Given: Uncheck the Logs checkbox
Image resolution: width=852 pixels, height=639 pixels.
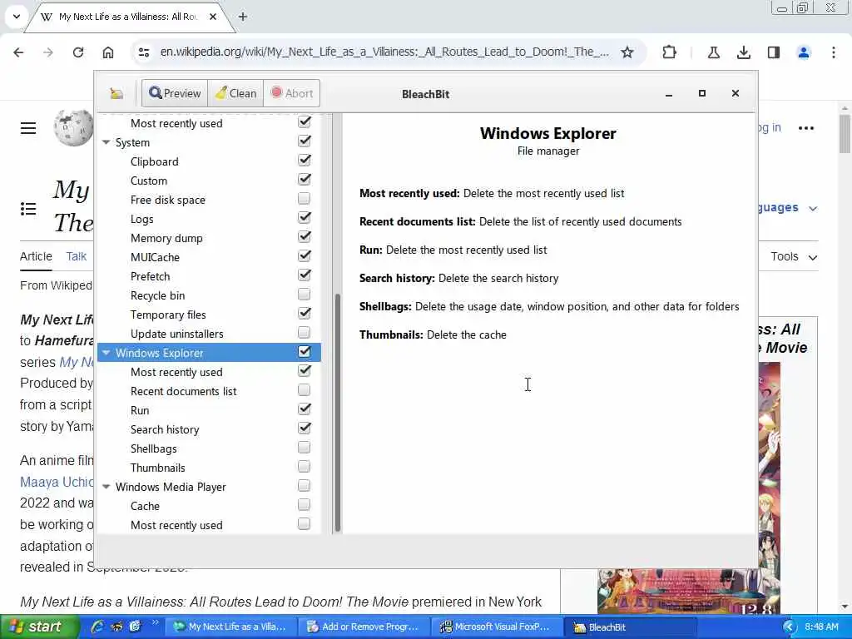Looking at the screenshot, I should (305, 217).
